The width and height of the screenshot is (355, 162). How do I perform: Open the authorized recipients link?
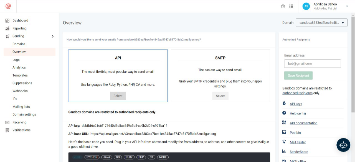297,93
